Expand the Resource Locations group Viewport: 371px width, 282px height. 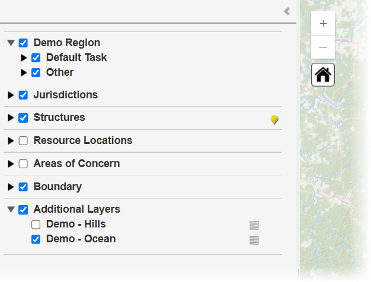(x=11, y=141)
